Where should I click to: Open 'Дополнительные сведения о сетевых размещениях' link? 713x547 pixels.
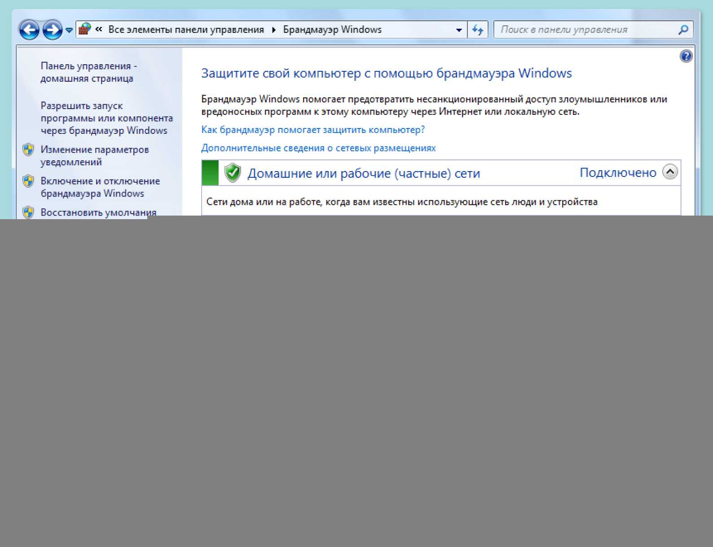point(318,148)
